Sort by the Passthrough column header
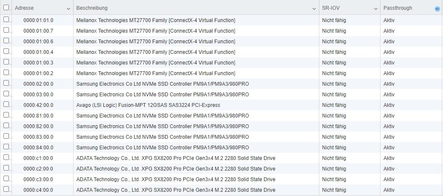 pos(398,8)
